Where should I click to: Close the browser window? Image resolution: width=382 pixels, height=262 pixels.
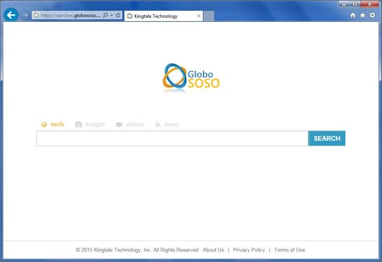point(370,4)
